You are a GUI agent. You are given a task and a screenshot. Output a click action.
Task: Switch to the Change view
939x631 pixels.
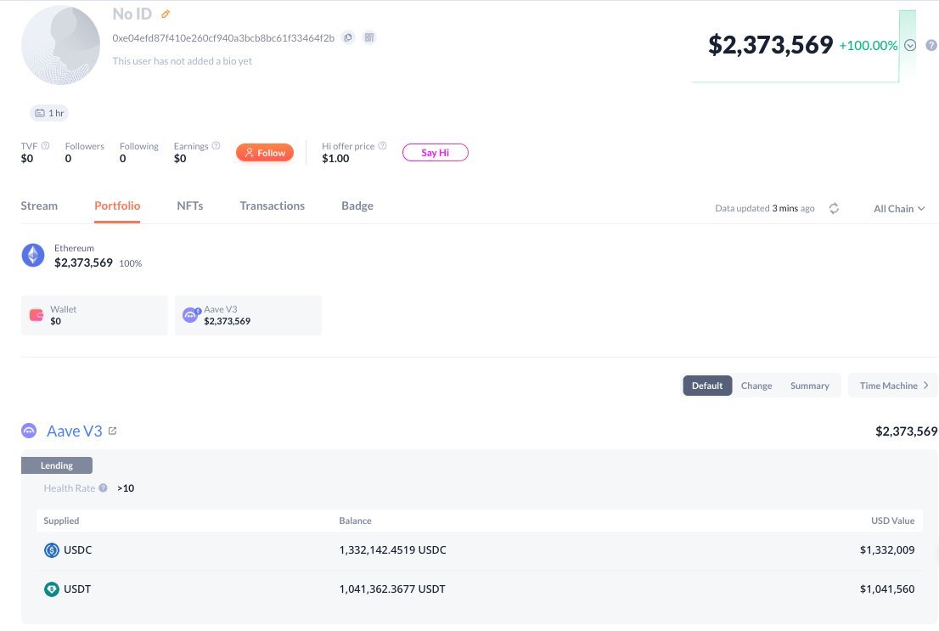click(756, 386)
